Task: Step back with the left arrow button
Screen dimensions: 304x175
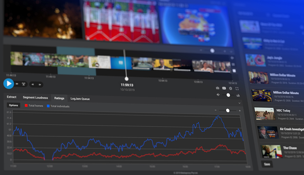Action: 33,84
